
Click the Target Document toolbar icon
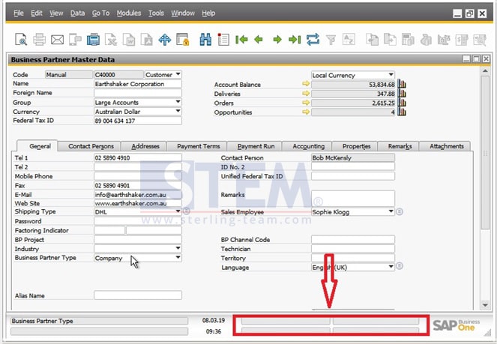point(390,40)
